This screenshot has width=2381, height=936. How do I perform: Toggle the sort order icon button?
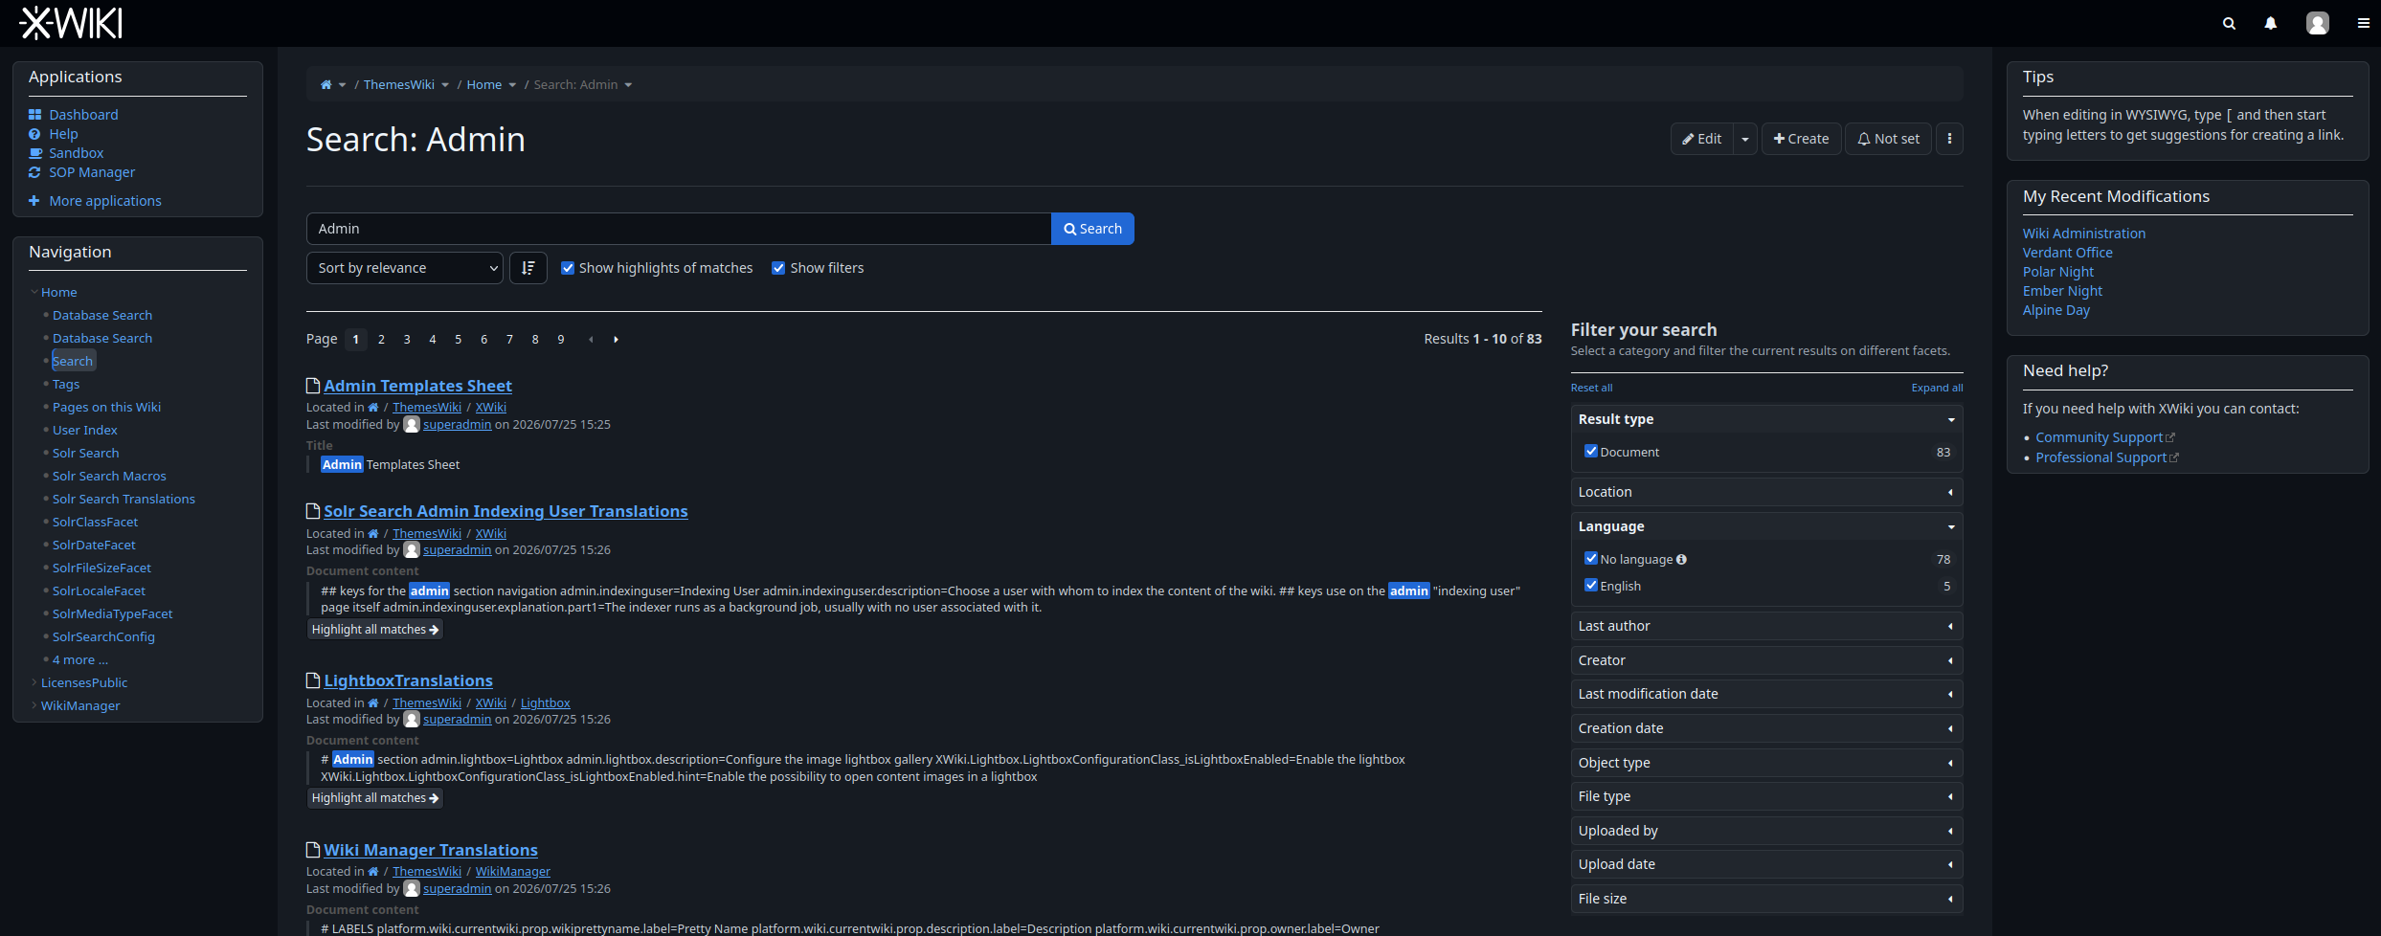[528, 268]
